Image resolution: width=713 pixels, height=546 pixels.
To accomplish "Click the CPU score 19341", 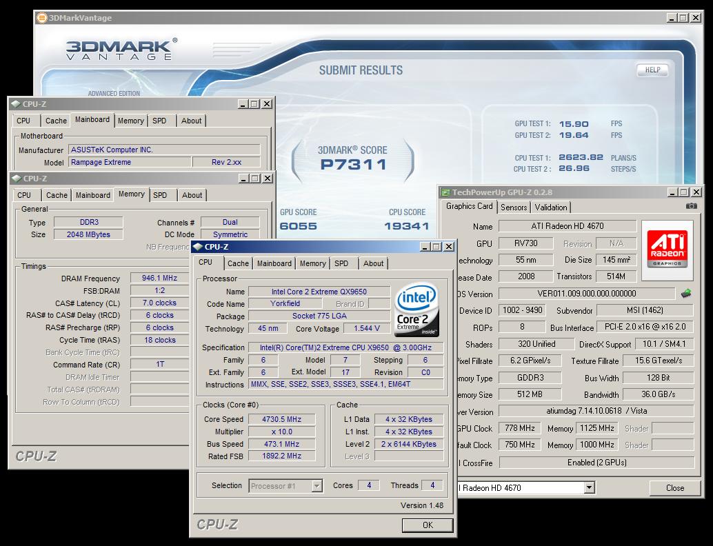I will [x=407, y=226].
